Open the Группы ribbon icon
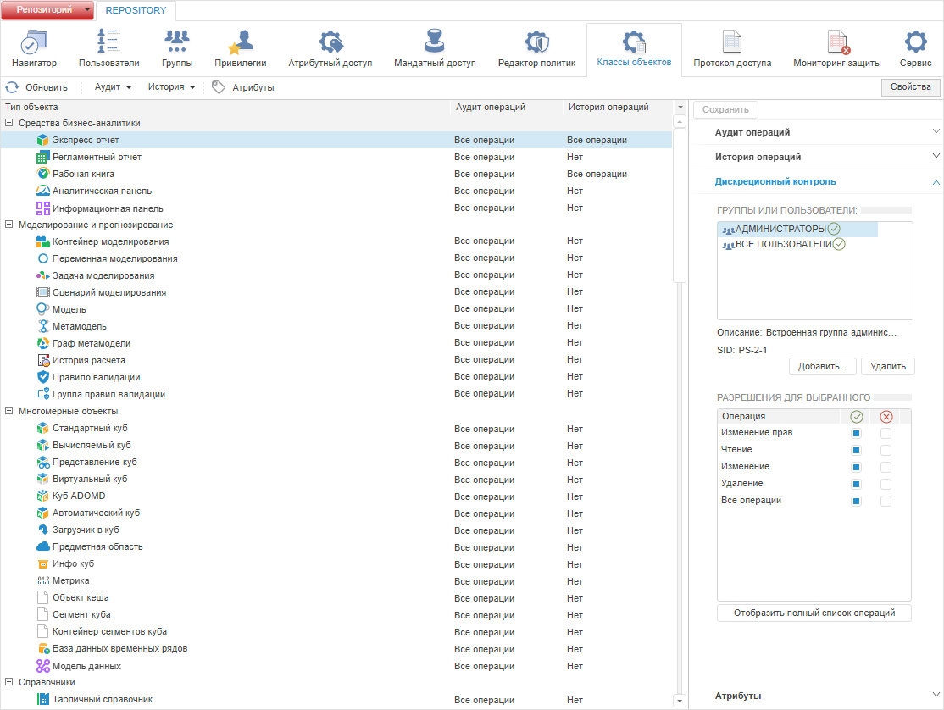 (177, 43)
